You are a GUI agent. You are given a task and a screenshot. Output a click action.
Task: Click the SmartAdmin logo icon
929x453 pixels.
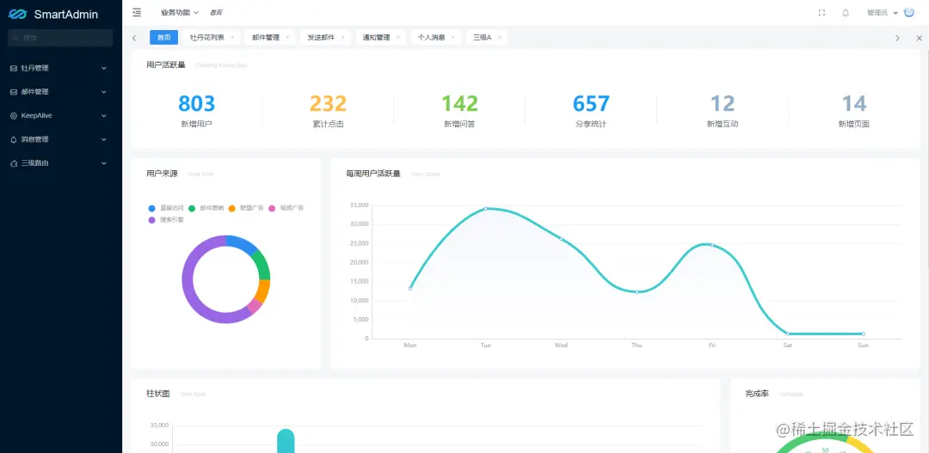click(18, 15)
